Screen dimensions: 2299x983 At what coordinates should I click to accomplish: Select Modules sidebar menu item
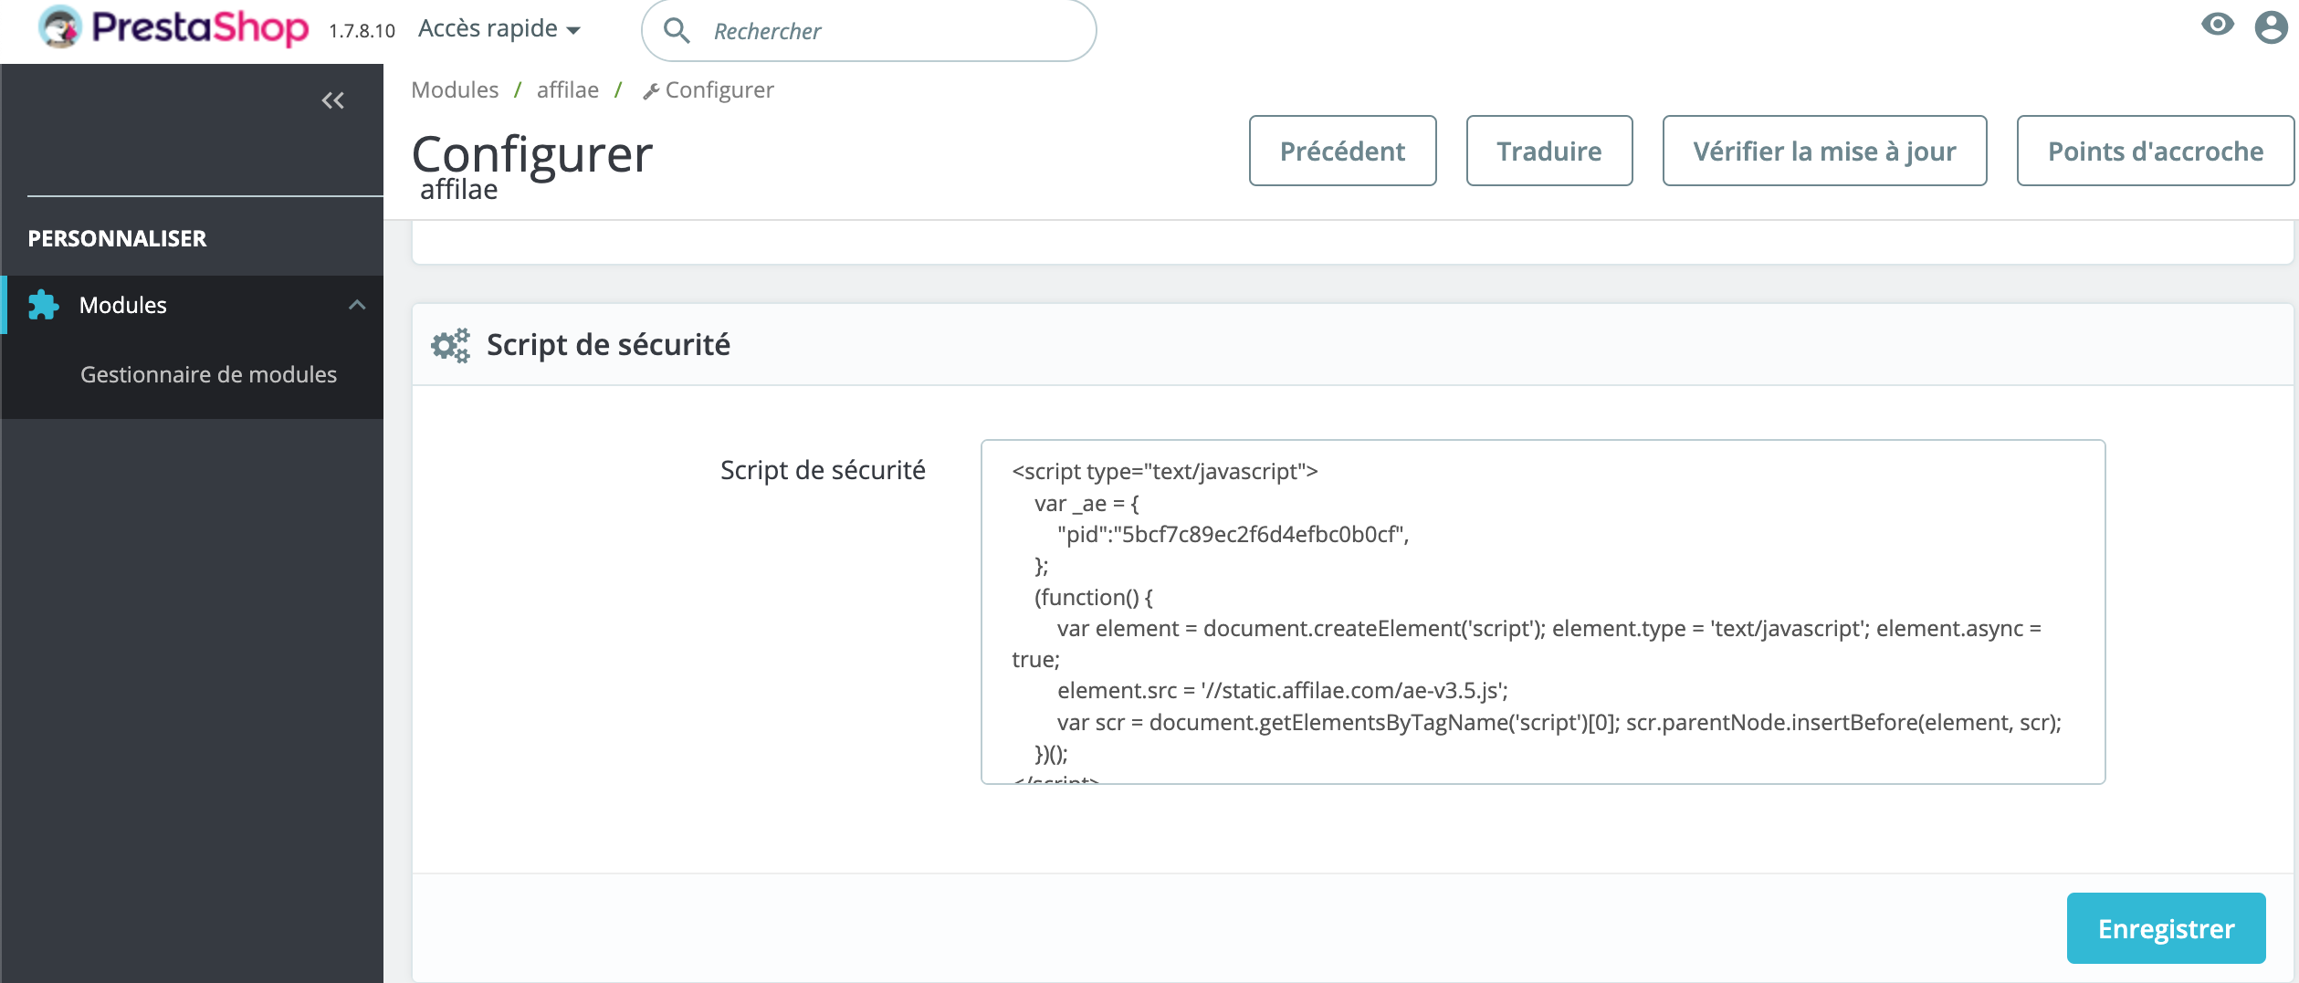192,305
